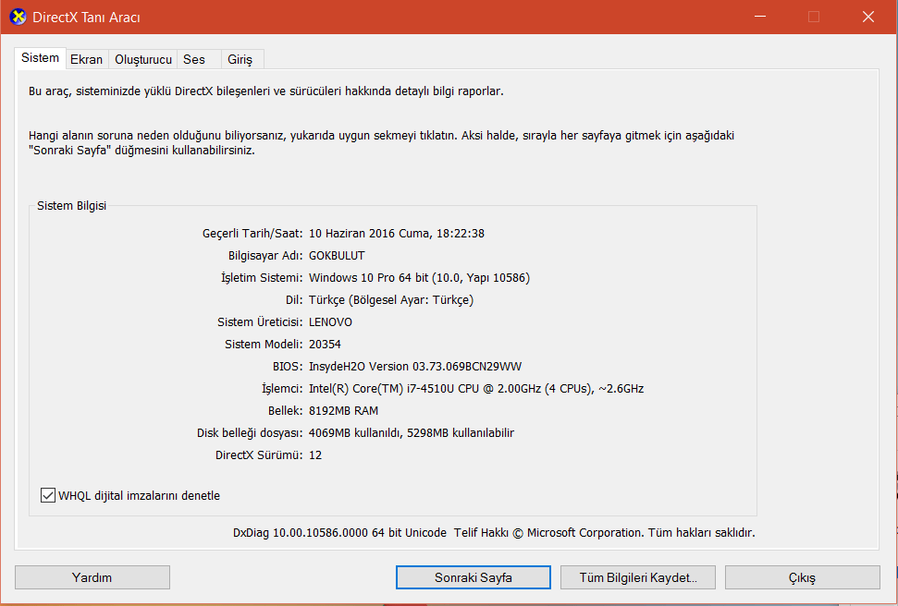Viewport: 898px width, 606px height.
Task: Click the InsydeH2O BIOS version value
Action: [x=415, y=366]
